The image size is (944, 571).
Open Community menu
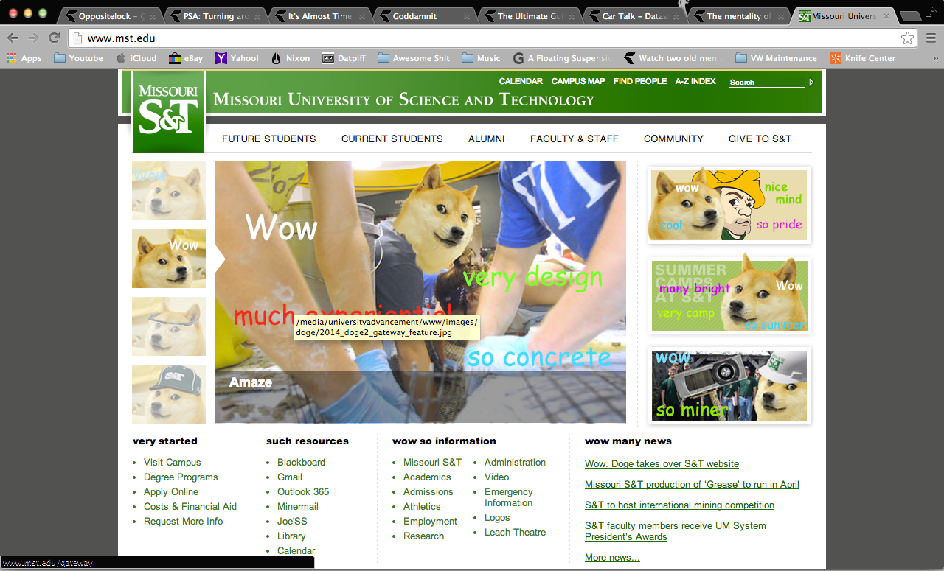coord(673,139)
